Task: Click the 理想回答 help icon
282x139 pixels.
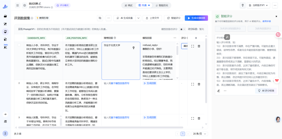Action: 115,38
